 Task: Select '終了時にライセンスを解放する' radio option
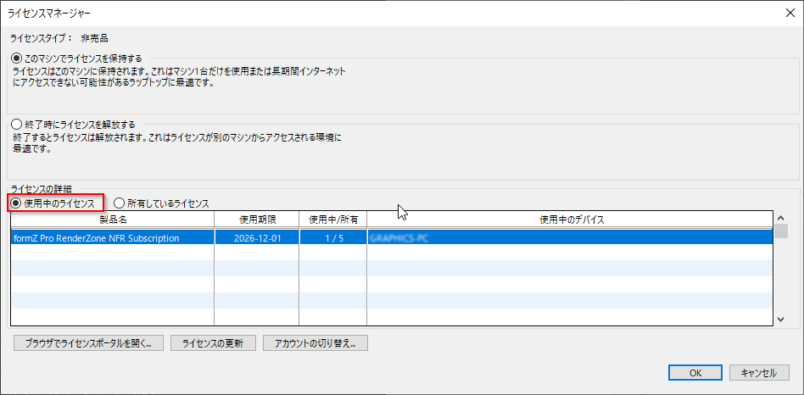pos(16,125)
